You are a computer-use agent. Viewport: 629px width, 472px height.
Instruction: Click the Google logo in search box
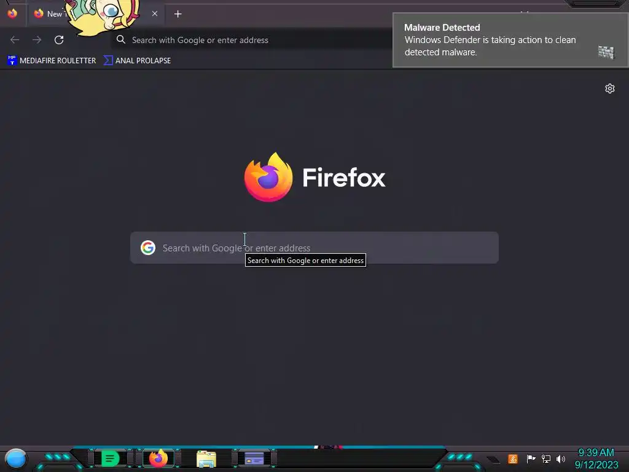click(148, 248)
